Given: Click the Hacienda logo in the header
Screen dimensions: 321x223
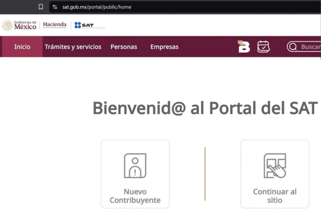Looking at the screenshot, I should [55, 25].
